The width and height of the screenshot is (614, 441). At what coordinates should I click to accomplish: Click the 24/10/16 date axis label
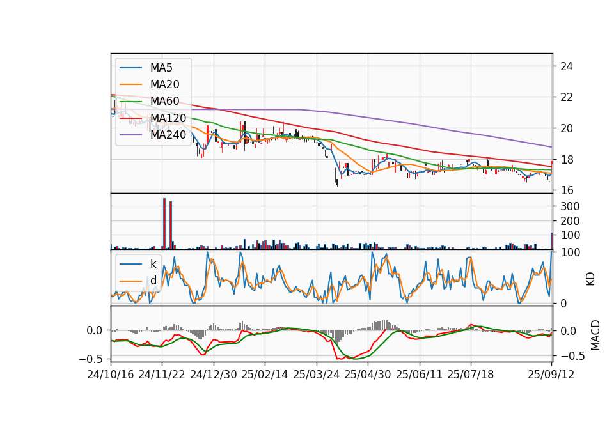click(111, 375)
